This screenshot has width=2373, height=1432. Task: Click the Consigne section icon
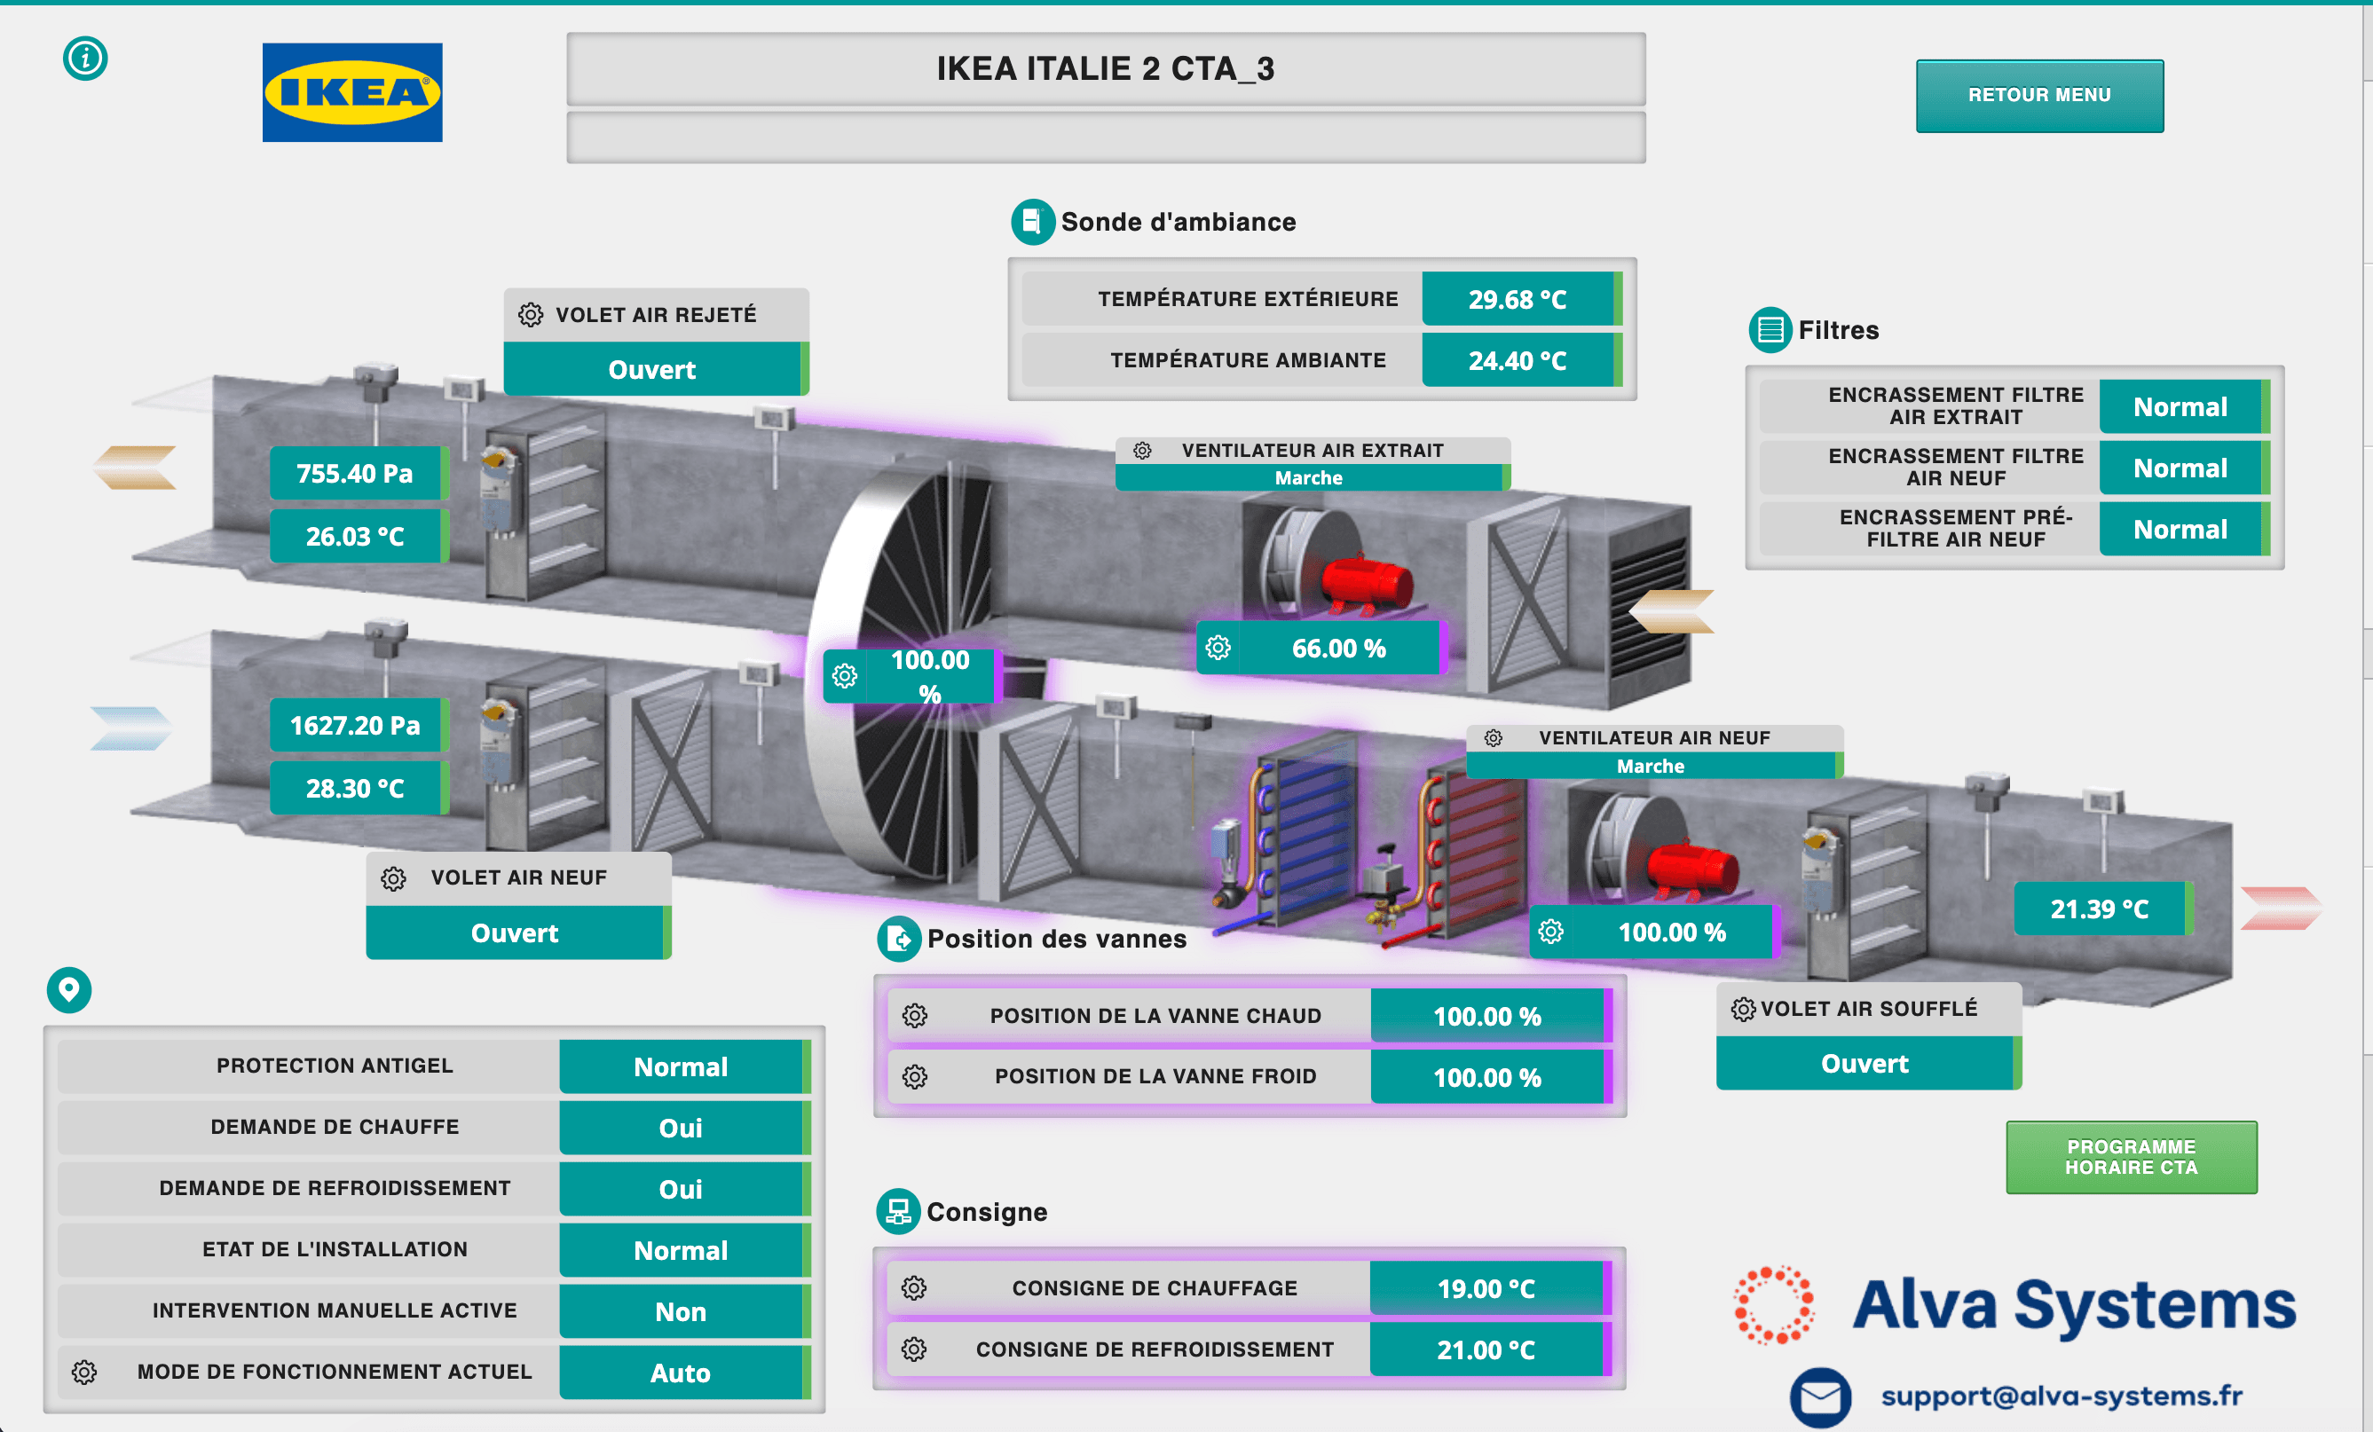tap(897, 1211)
